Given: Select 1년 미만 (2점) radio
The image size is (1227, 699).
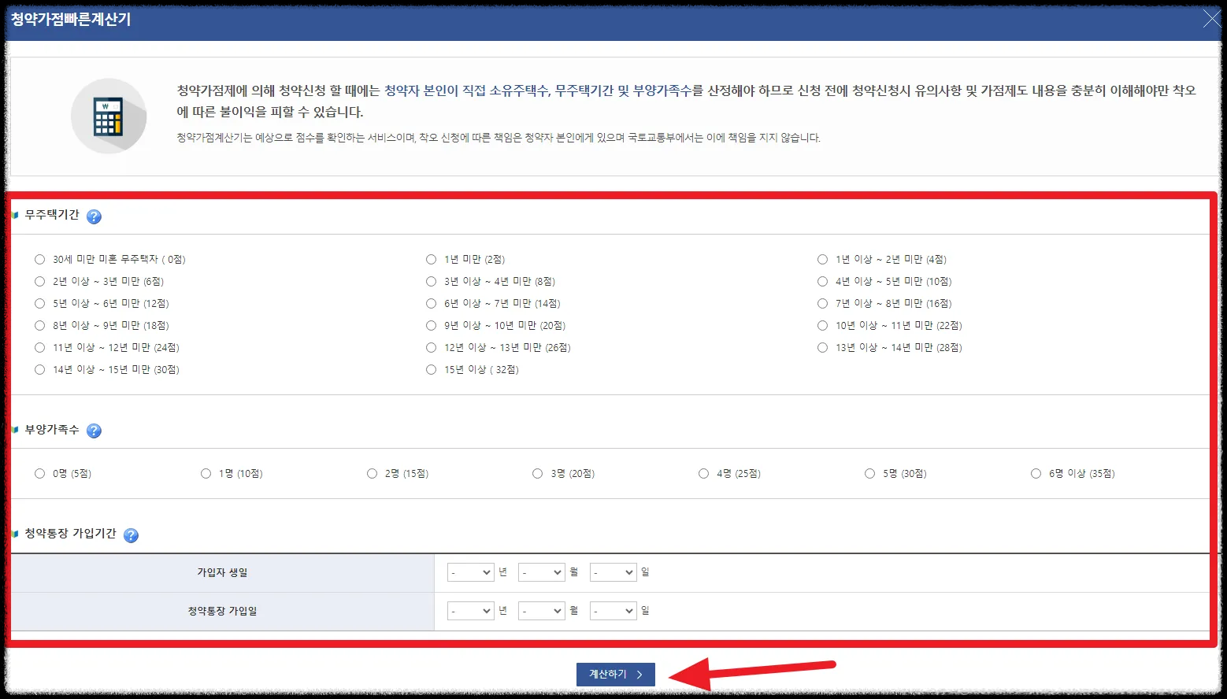Looking at the screenshot, I should coord(431,259).
